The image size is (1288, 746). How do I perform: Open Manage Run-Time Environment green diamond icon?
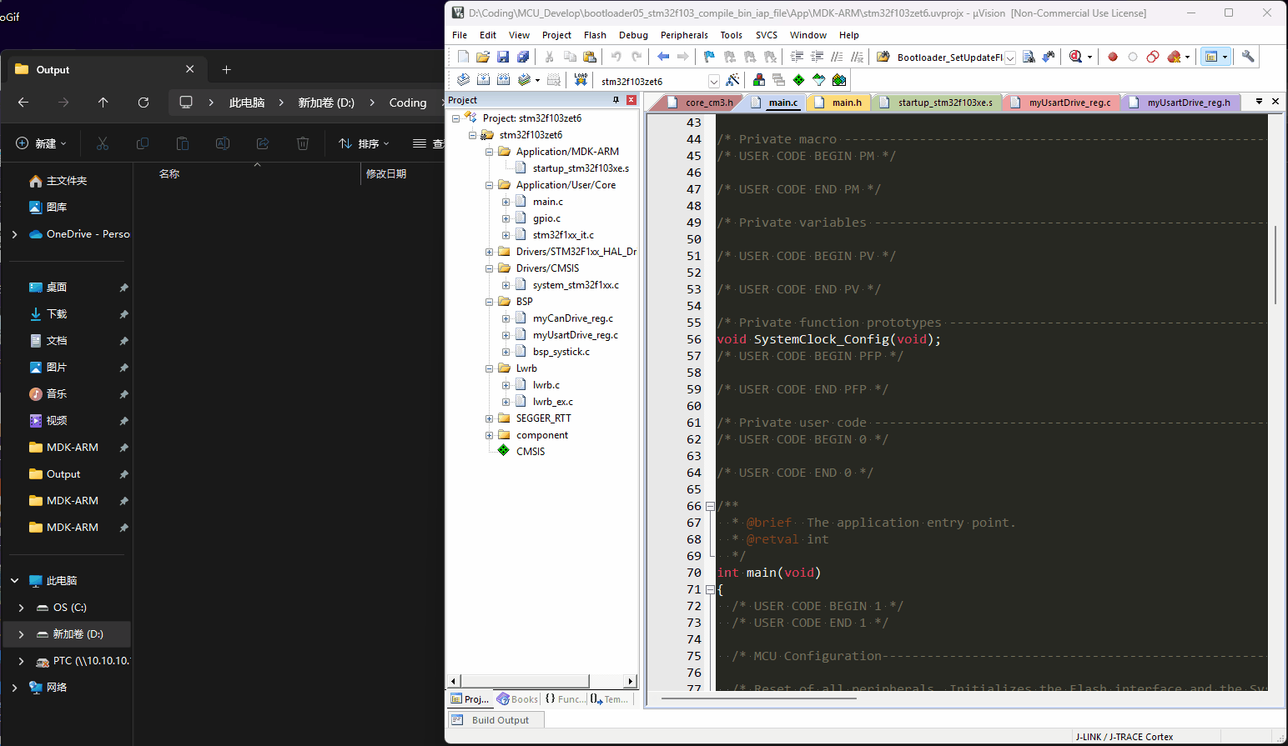(798, 80)
